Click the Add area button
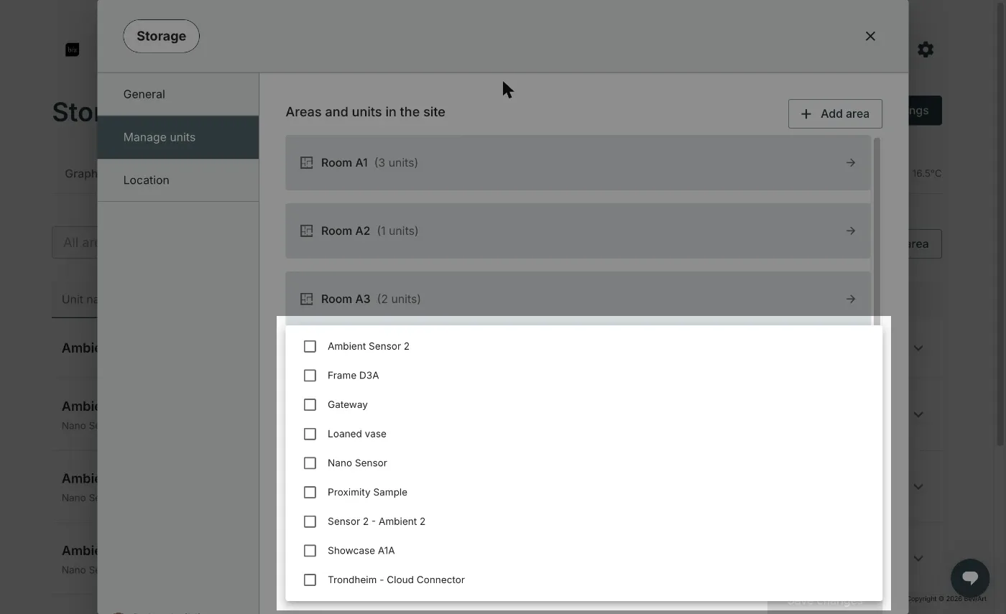The width and height of the screenshot is (1006, 614). pos(835,113)
